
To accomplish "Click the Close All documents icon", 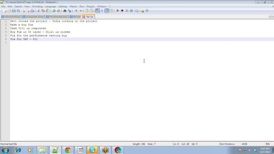I will [28, 11].
